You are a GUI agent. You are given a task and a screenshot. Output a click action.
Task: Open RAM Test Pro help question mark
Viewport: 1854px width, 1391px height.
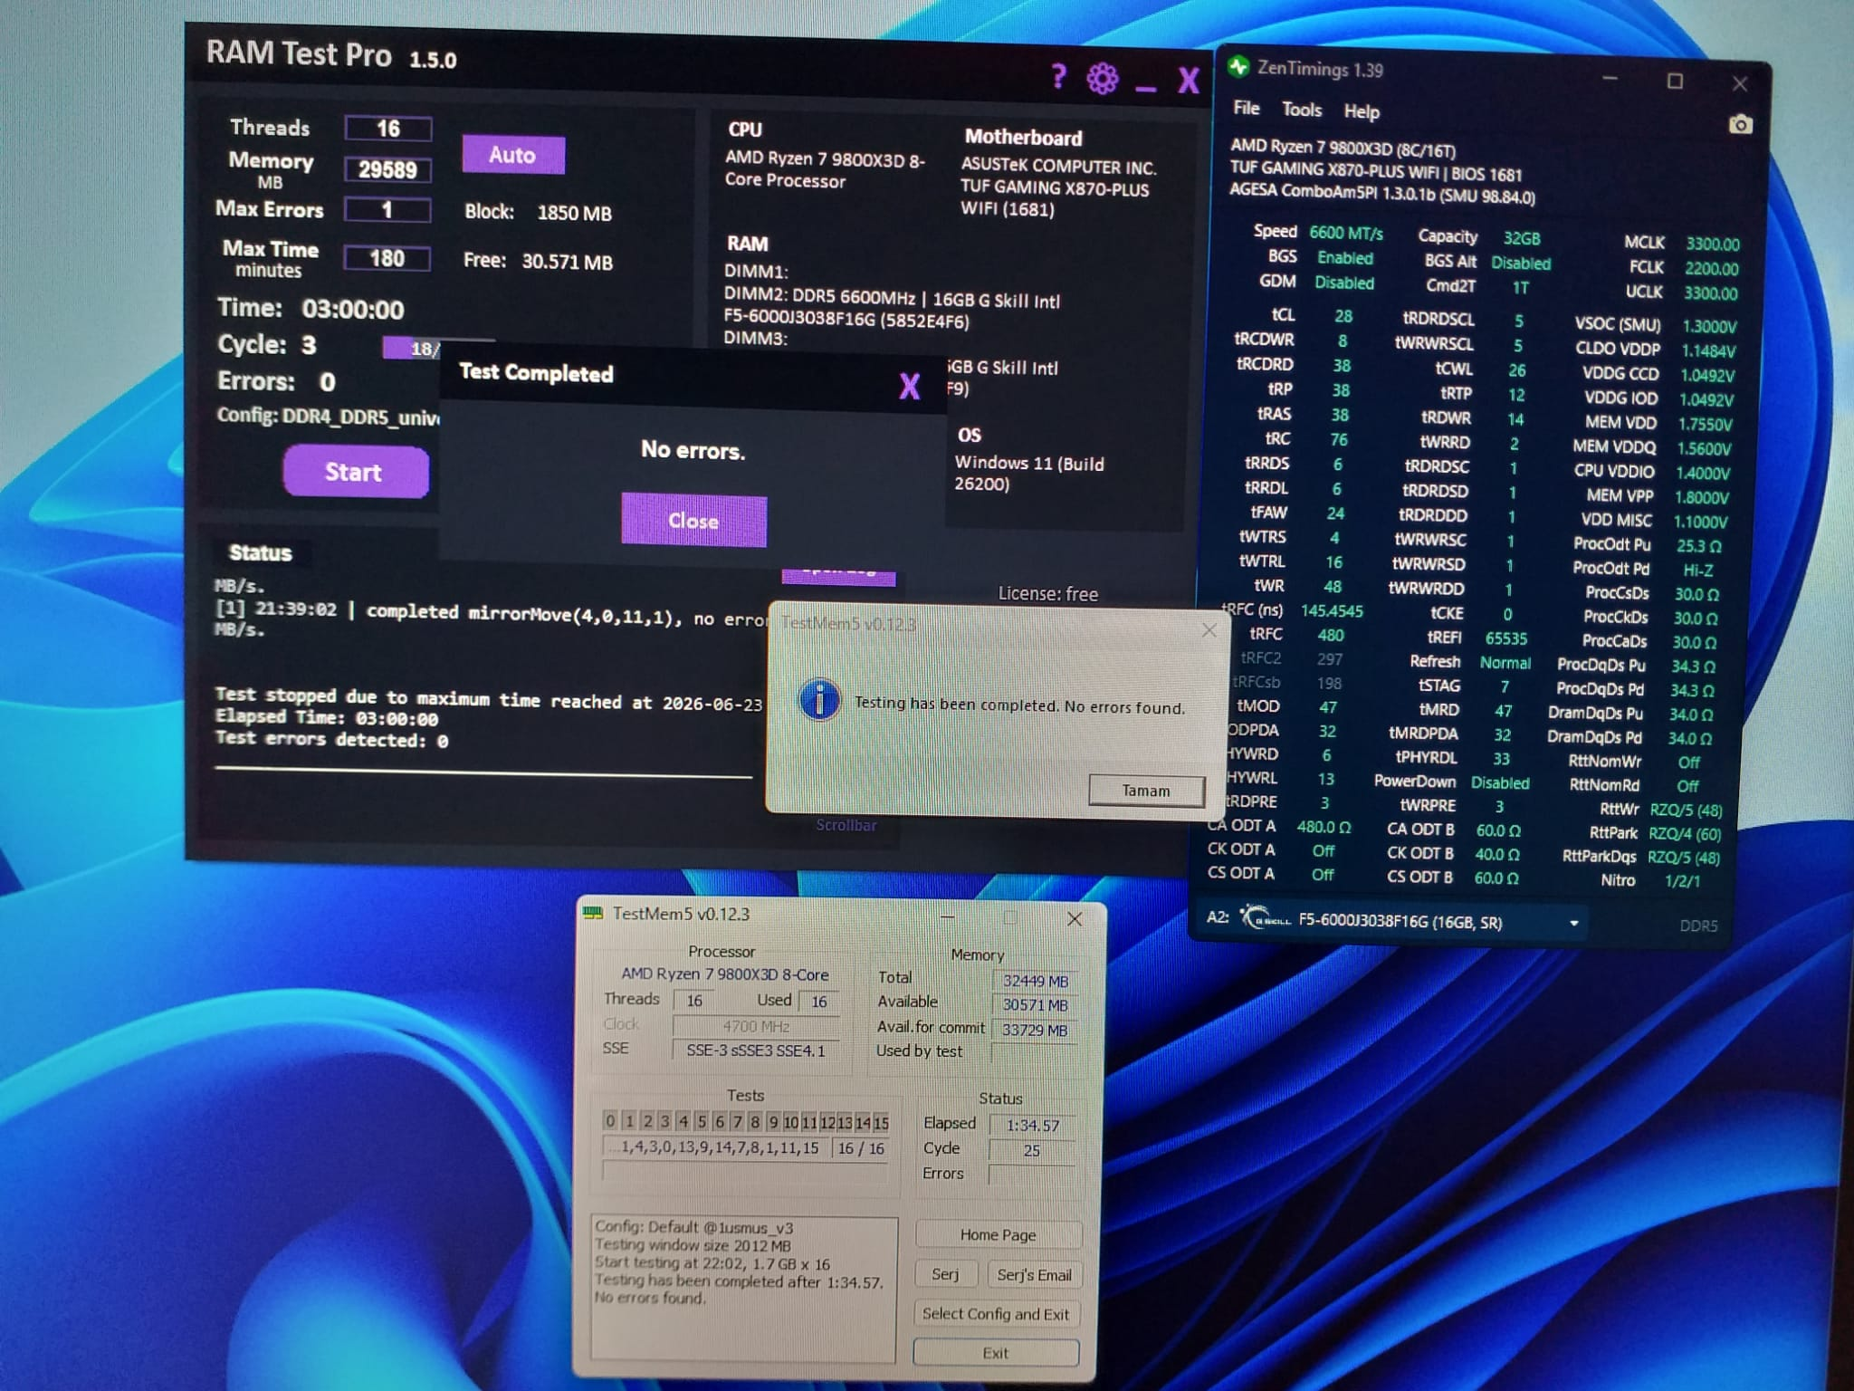[x=1058, y=76]
